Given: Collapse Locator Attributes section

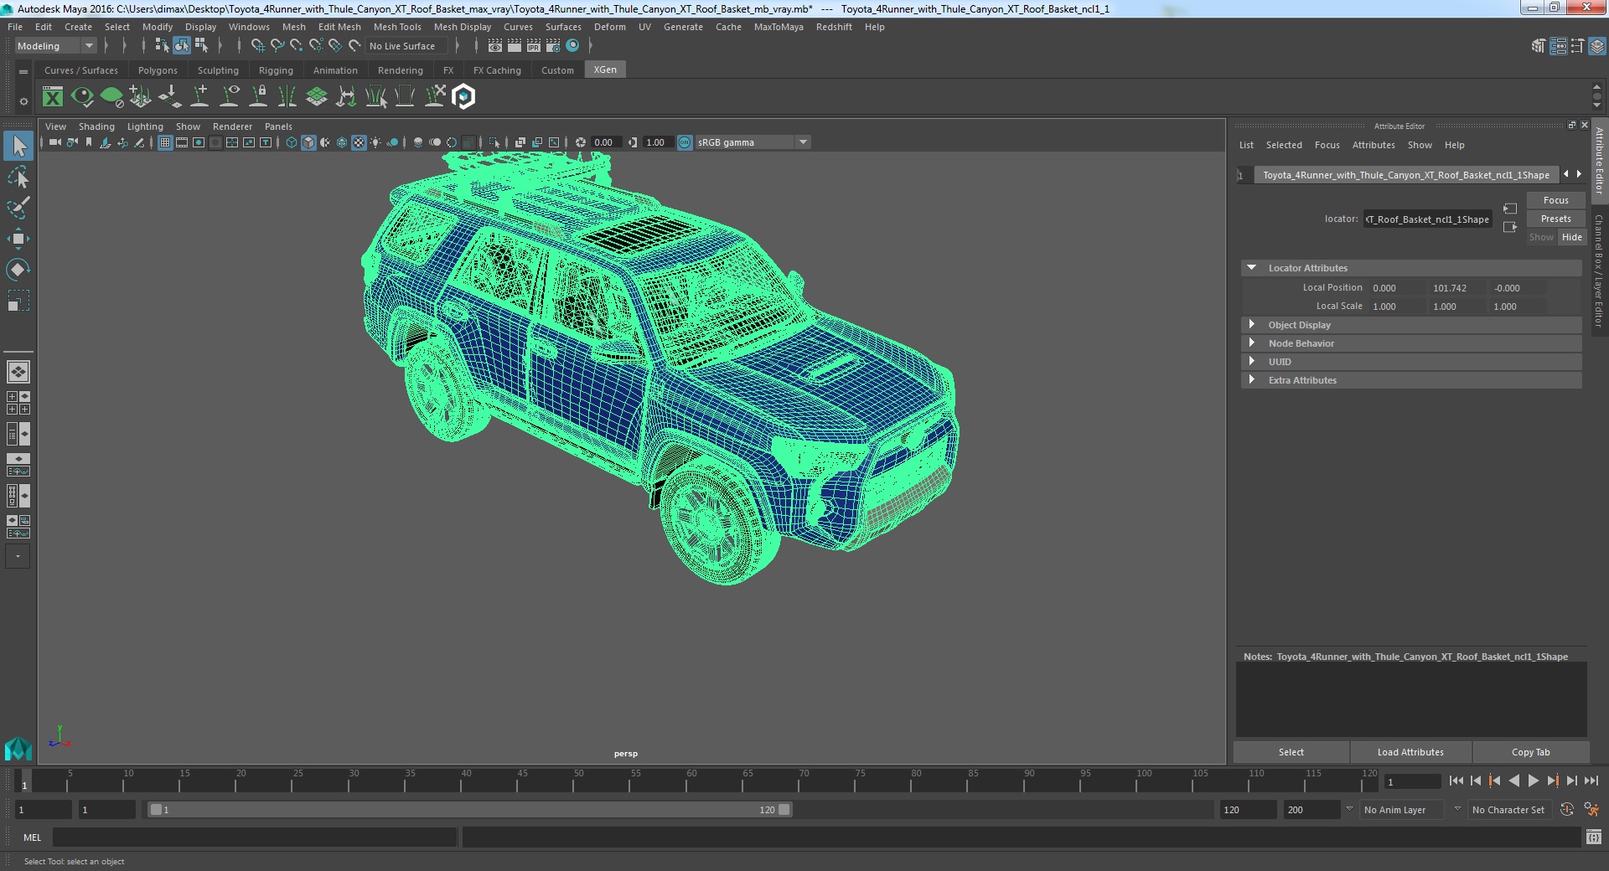Looking at the screenshot, I should pyautogui.click(x=1251, y=268).
